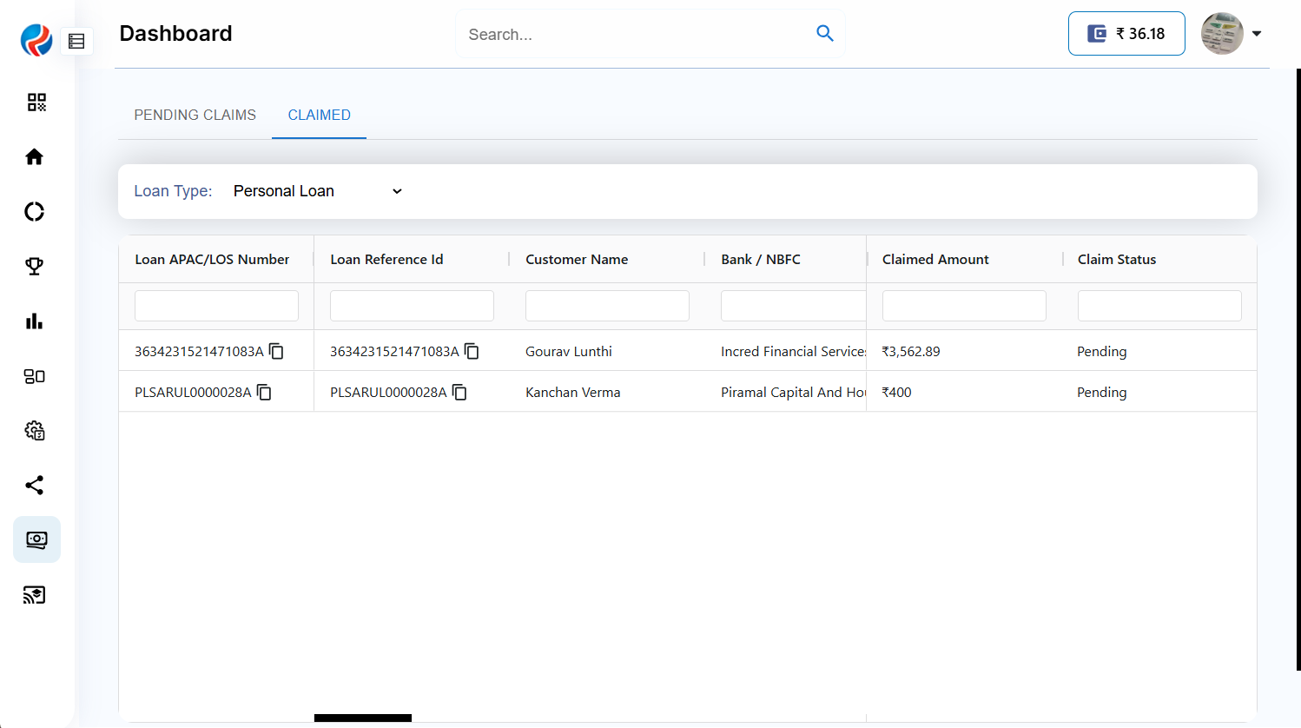This screenshot has height=728, width=1301.
Task: Click the horizontal table scrollbar
Action: (363, 718)
